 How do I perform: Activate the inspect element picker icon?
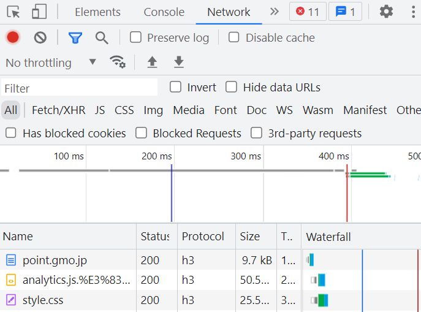click(x=13, y=12)
